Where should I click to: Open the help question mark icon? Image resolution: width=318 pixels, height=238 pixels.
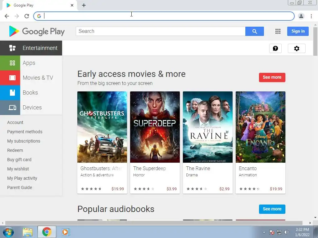click(x=275, y=48)
